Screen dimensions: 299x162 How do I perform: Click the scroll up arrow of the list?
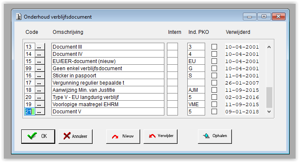point(269,47)
